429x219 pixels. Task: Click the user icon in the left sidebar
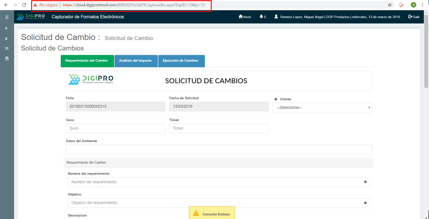pyautogui.click(x=6, y=38)
